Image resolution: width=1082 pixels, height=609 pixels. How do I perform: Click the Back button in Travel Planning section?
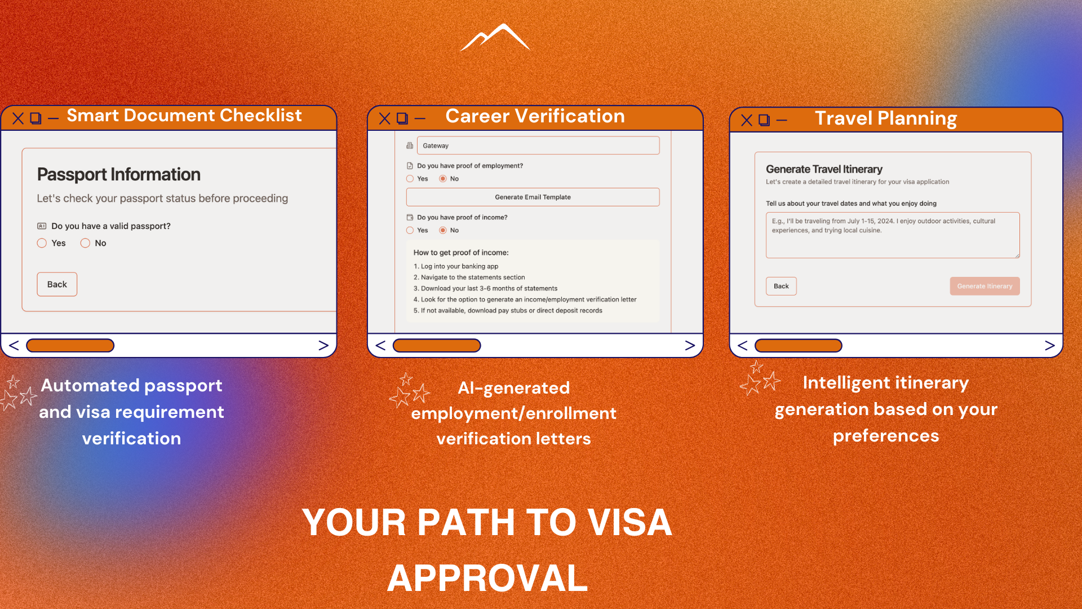coord(782,285)
